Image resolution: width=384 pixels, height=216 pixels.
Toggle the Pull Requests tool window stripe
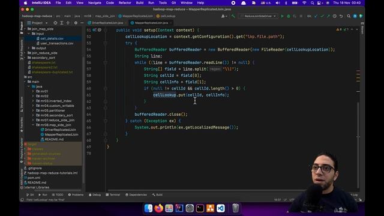pyautogui.click(x=22, y=50)
